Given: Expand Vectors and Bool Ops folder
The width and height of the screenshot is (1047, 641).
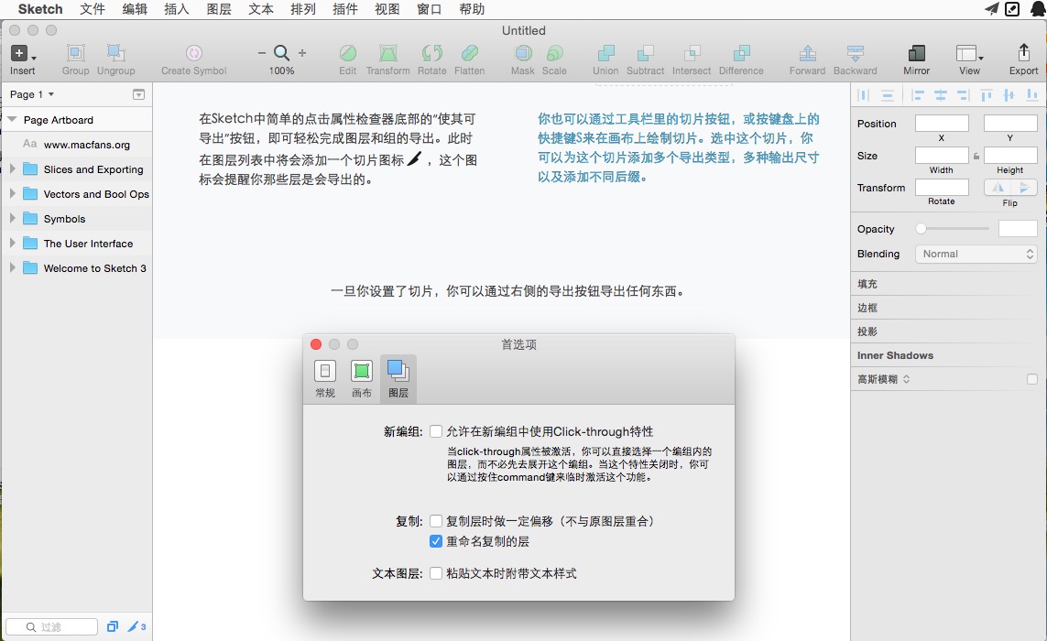Looking at the screenshot, I should tap(12, 193).
